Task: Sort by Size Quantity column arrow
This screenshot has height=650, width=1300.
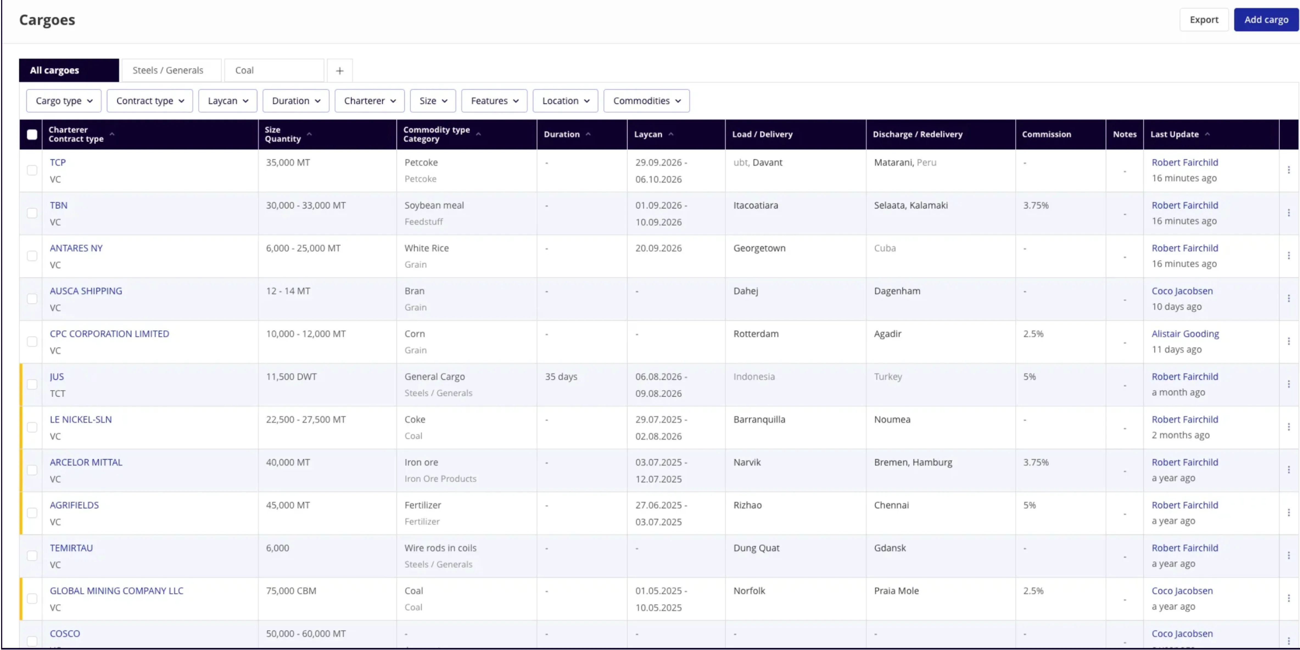Action: tap(309, 134)
